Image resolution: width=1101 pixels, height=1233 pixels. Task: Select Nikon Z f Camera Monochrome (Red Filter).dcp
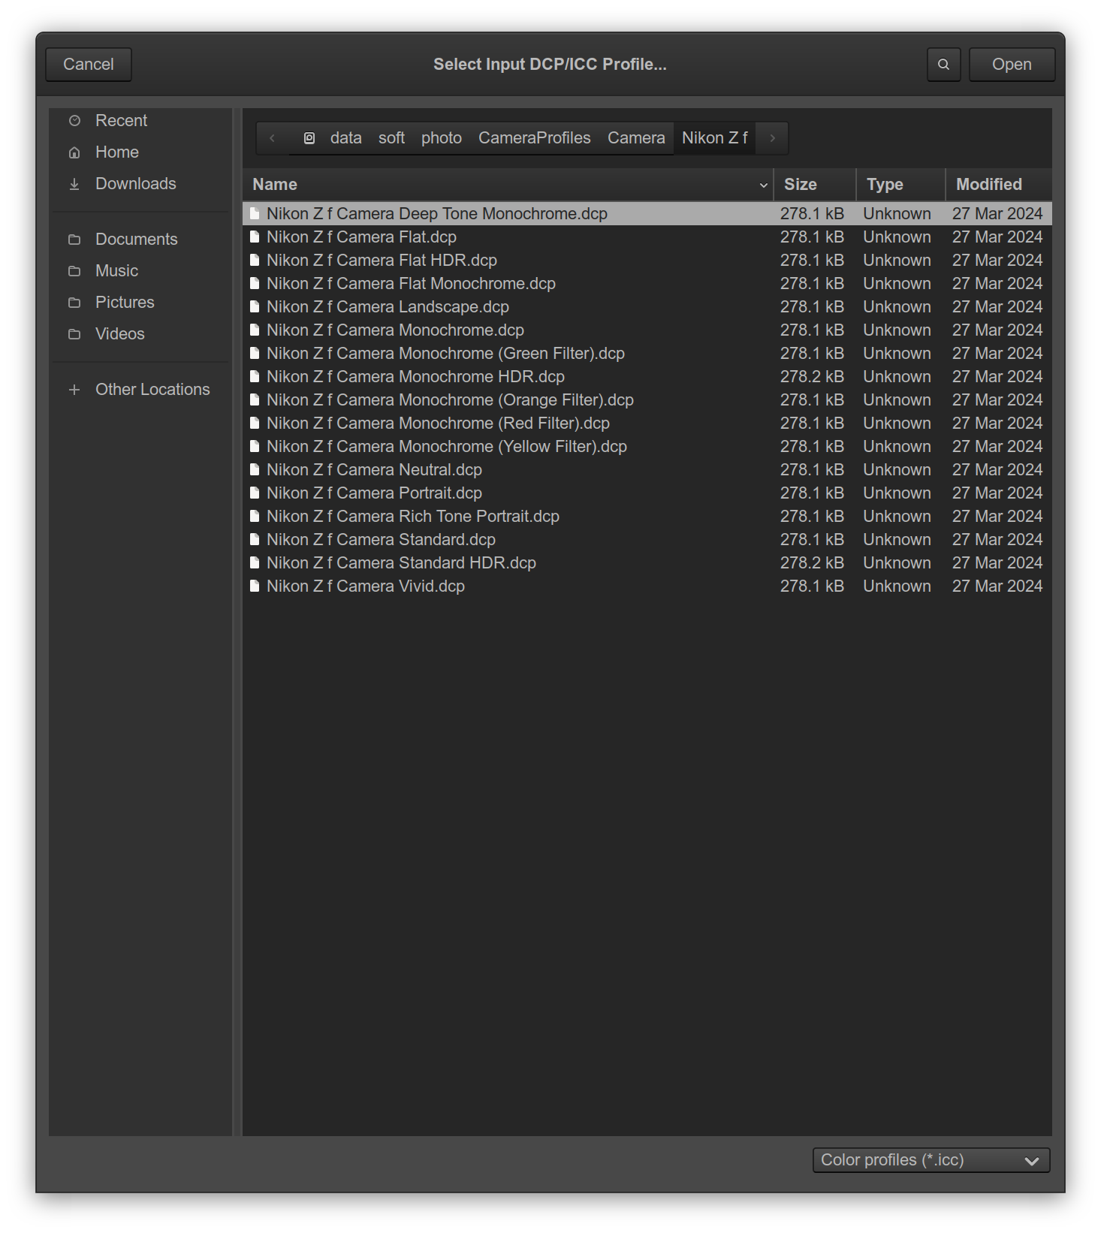[x=438, y=424]
